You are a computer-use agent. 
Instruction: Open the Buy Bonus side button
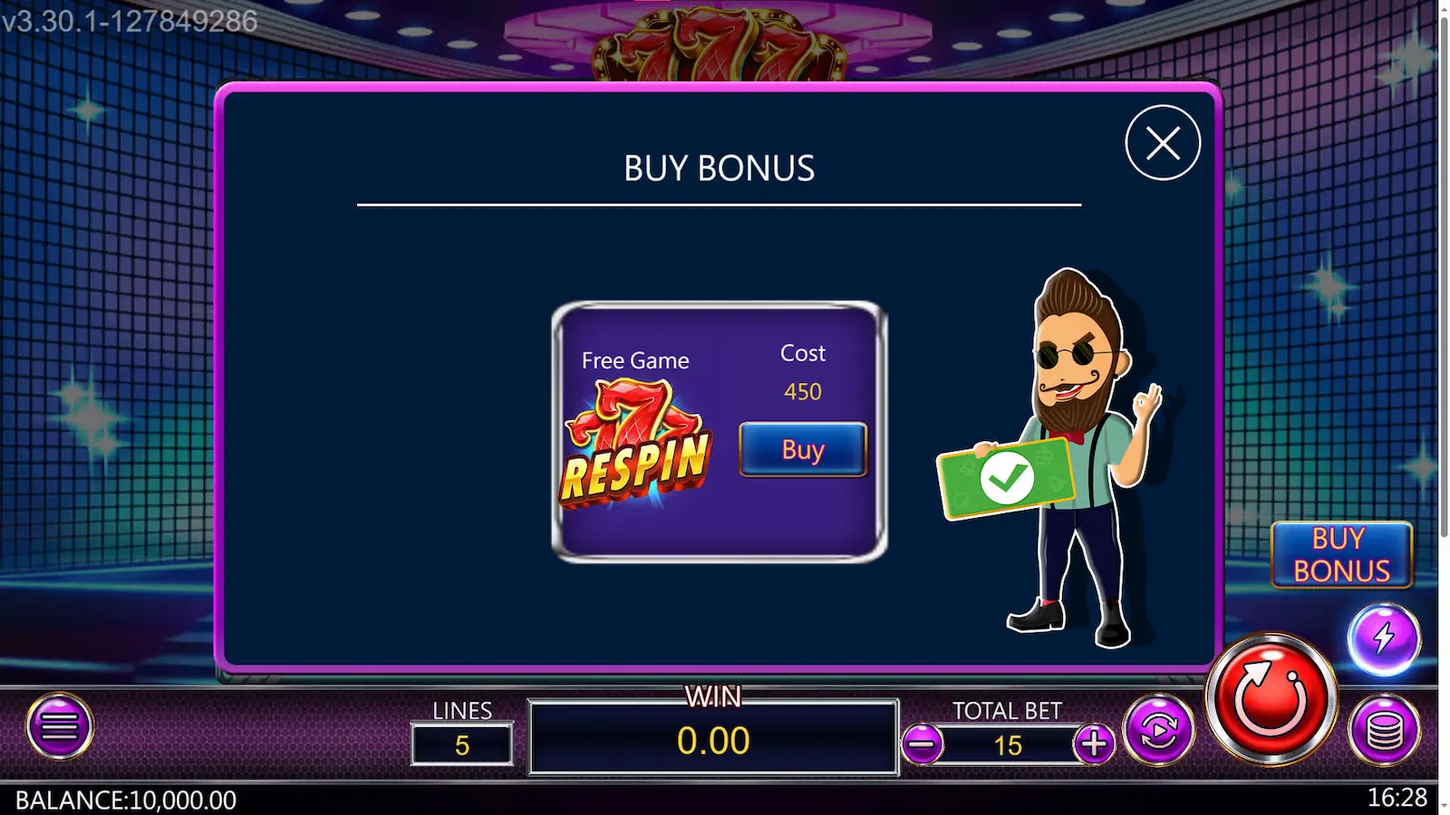[1341, 555]
